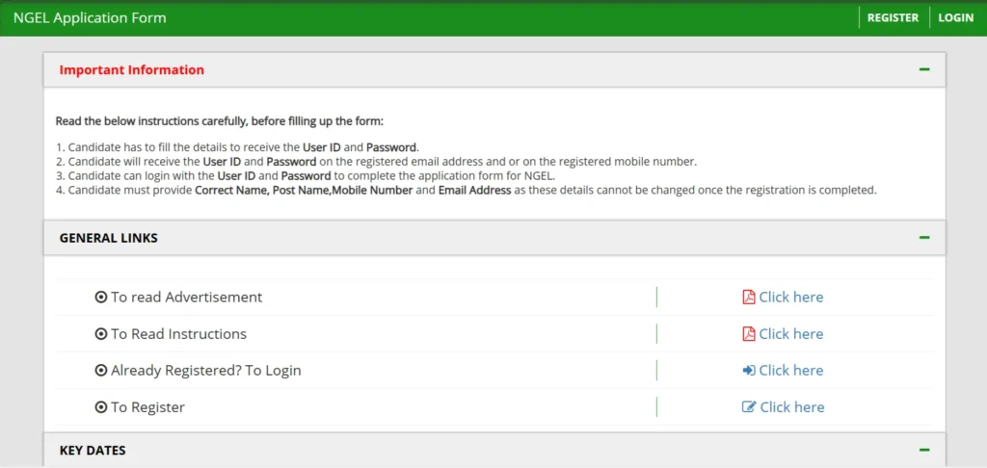Click the GENERAL LINKS heading text
Viewport: 987px width, 468px height.
point(109,238)
